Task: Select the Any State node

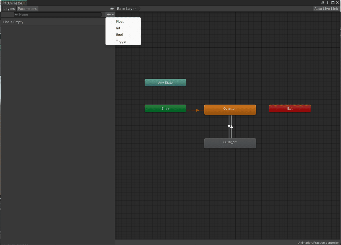Action: point(165,82)
